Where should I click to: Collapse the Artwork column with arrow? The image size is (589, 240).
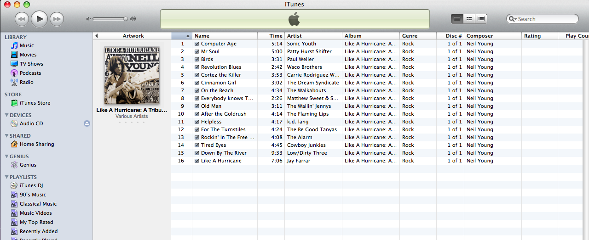(x=96, y=36)
